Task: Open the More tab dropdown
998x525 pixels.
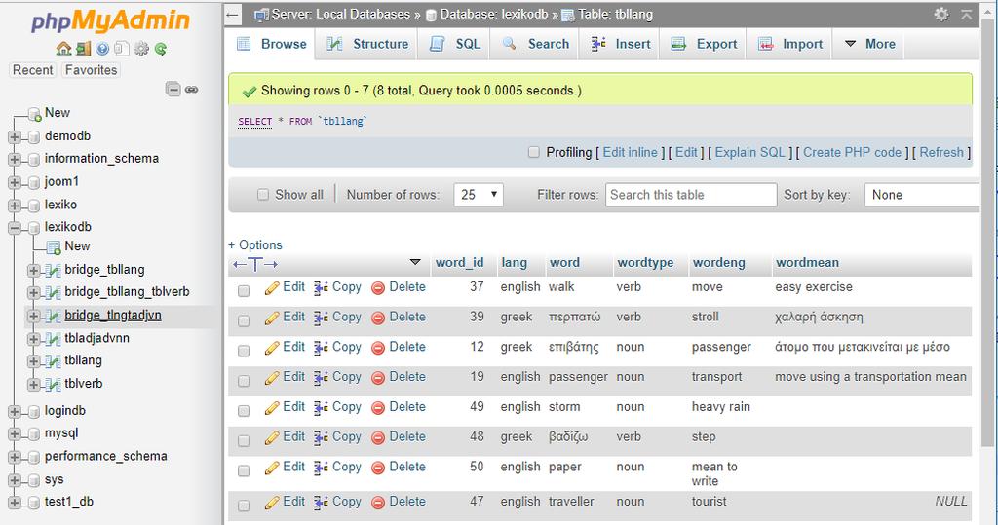Action: 869,44
